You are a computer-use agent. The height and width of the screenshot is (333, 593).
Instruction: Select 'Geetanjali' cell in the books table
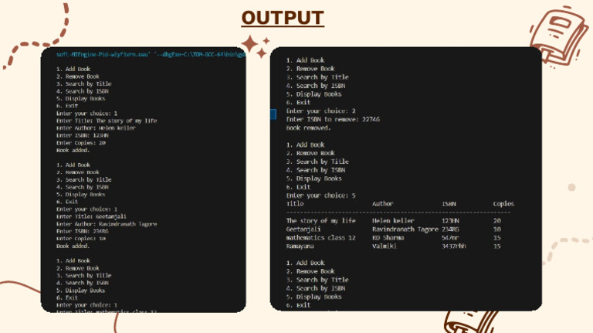point(303,229)
